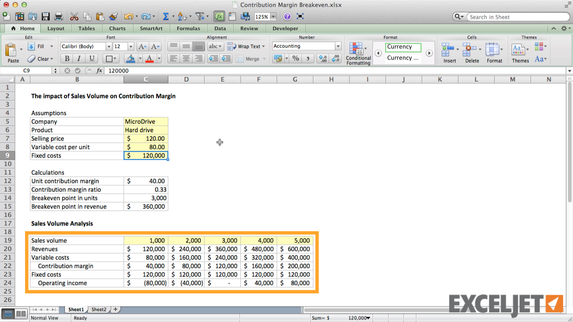Image resolution: width=573 pixels, height=322 pixels.
Task: Click the Print icon
Action: (58, 16)
